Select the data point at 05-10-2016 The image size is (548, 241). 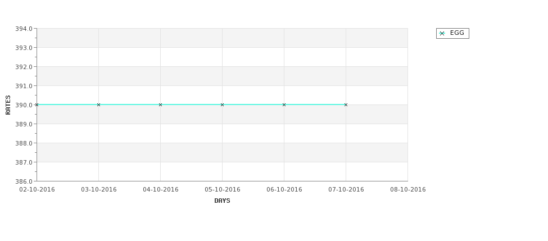click(222, 105)
